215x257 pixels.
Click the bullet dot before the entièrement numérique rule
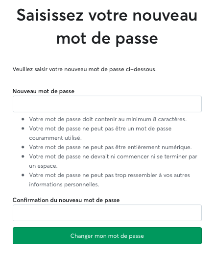tap(23, 147)
